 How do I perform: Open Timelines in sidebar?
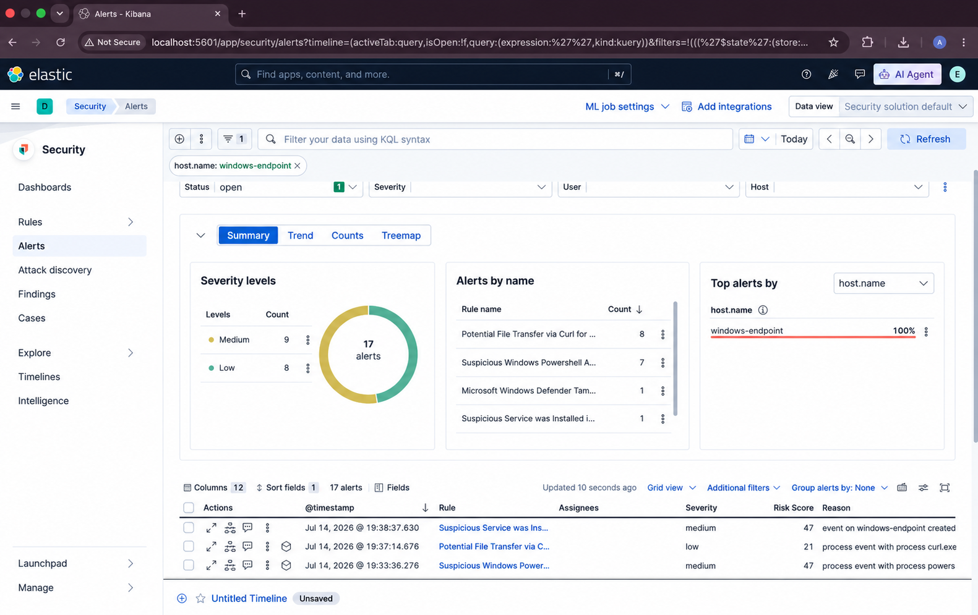click(39, 377)
